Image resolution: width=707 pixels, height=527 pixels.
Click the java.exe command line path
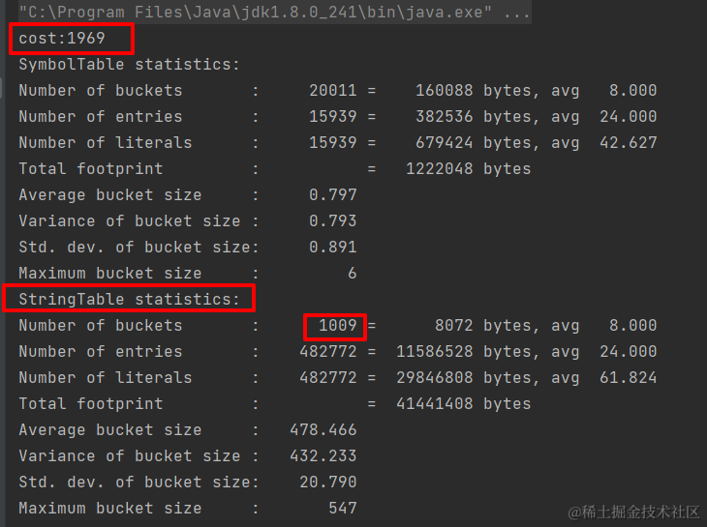point(274,12)
